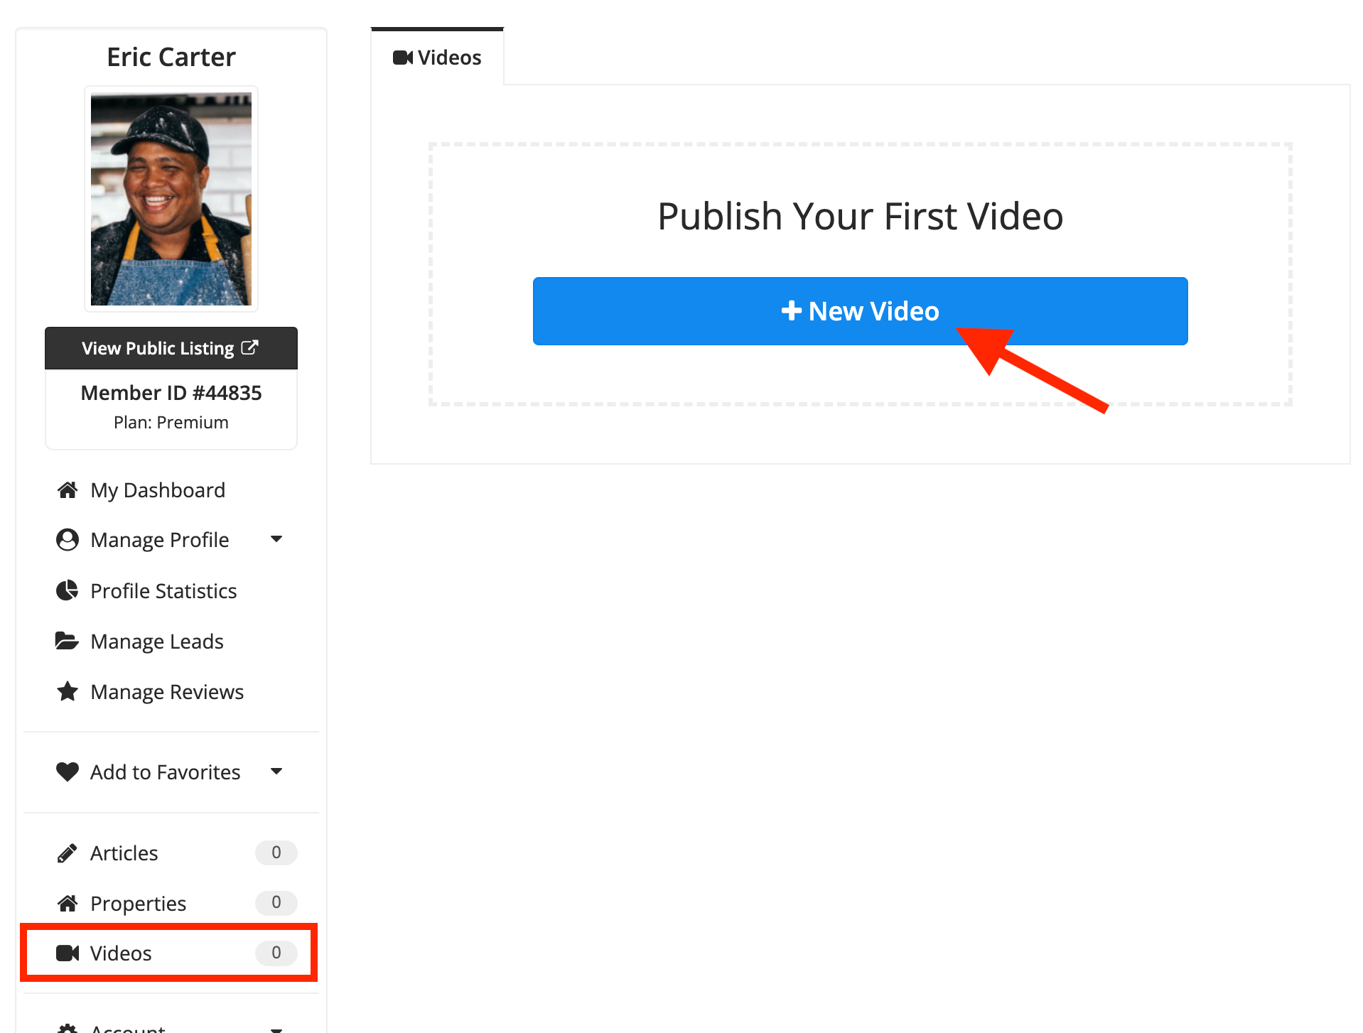Click the Manage Reviews star icon

(x=68, y=691)
